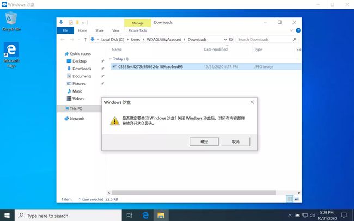This screenshot has width=354, height=221.
Task: Show hidden tray icons chevron
Action: click(290, 216)
